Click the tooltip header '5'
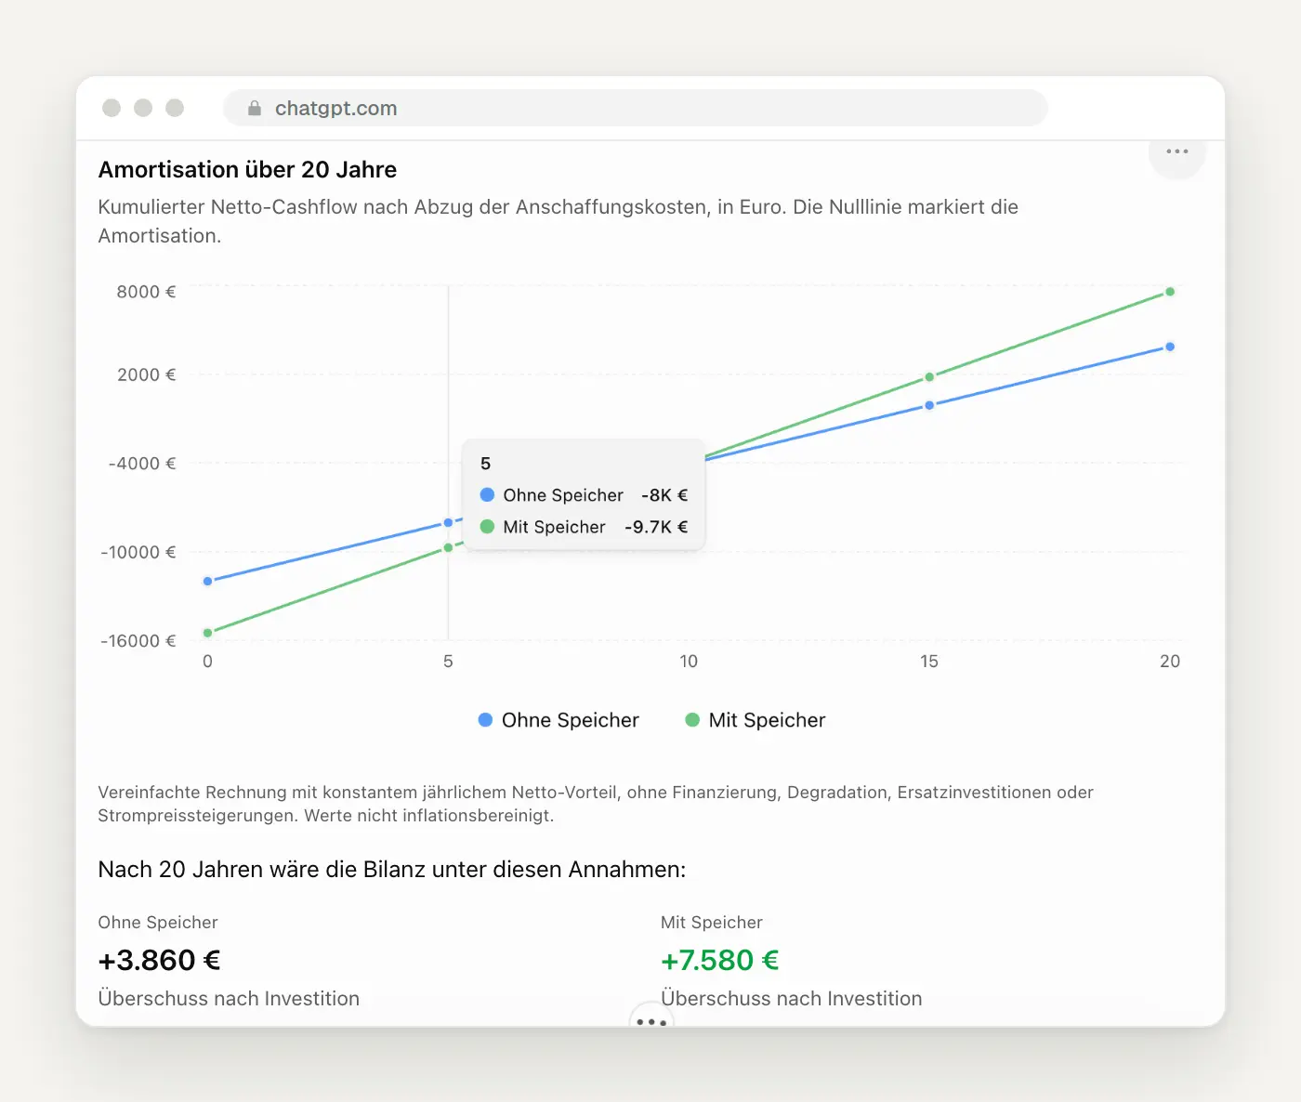Screen dimensions: 1301x1102 [x=485, y=464]
